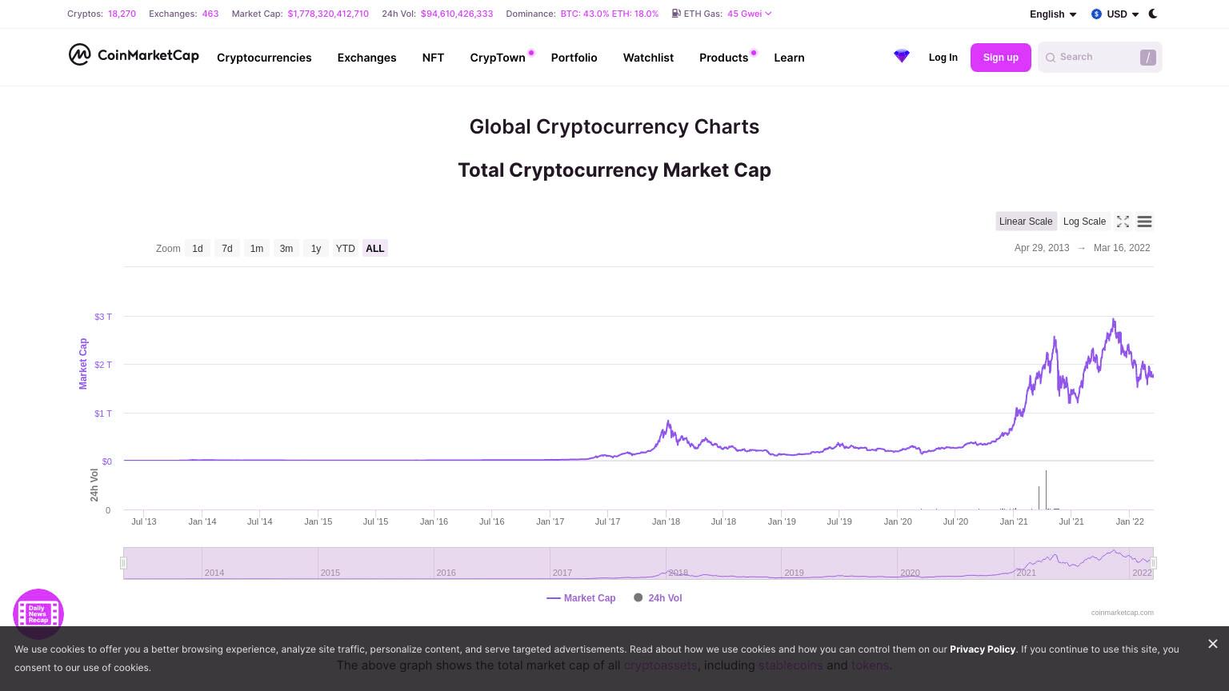Click the "Global Cryptocurrency Charts" heading

click(x=614, y=126)
